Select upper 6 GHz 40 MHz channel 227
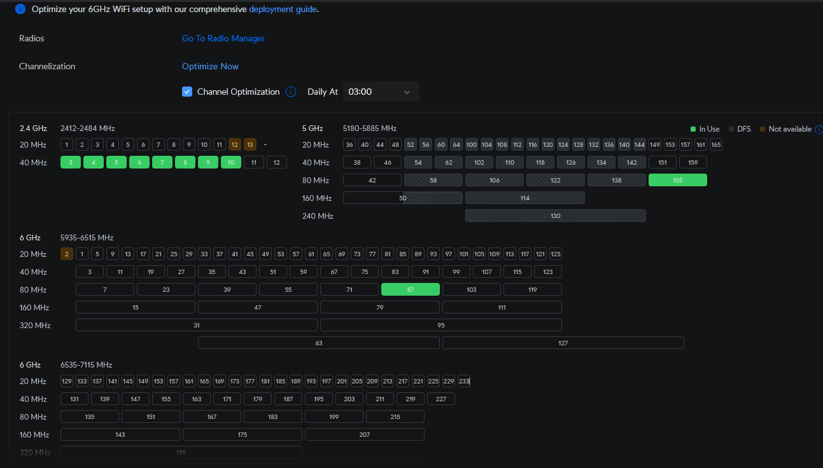The image size is (823, 468). click(441, 399)
